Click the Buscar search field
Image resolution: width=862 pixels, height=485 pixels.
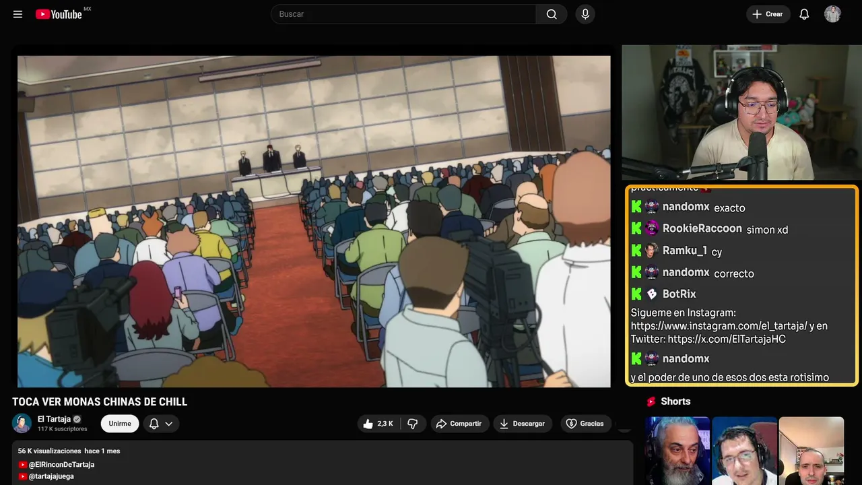pyautogui.click(x=403, y=14)
